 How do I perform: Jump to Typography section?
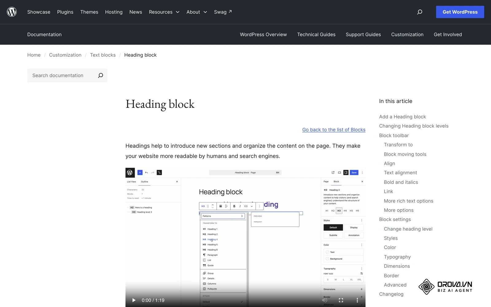(397, 257)
